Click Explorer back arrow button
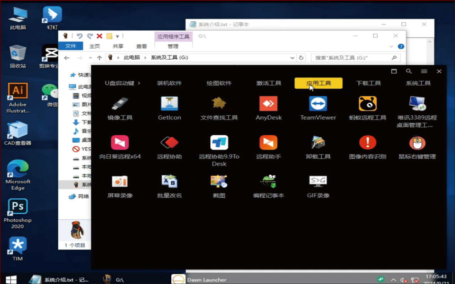 pyautogui.click(x=67, y=58)
